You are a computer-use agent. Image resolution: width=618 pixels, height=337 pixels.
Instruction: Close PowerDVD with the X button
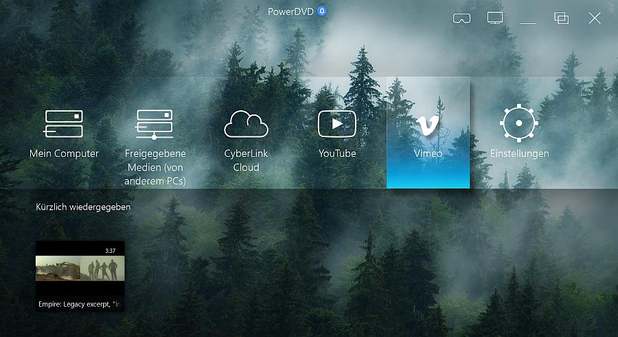595,18
